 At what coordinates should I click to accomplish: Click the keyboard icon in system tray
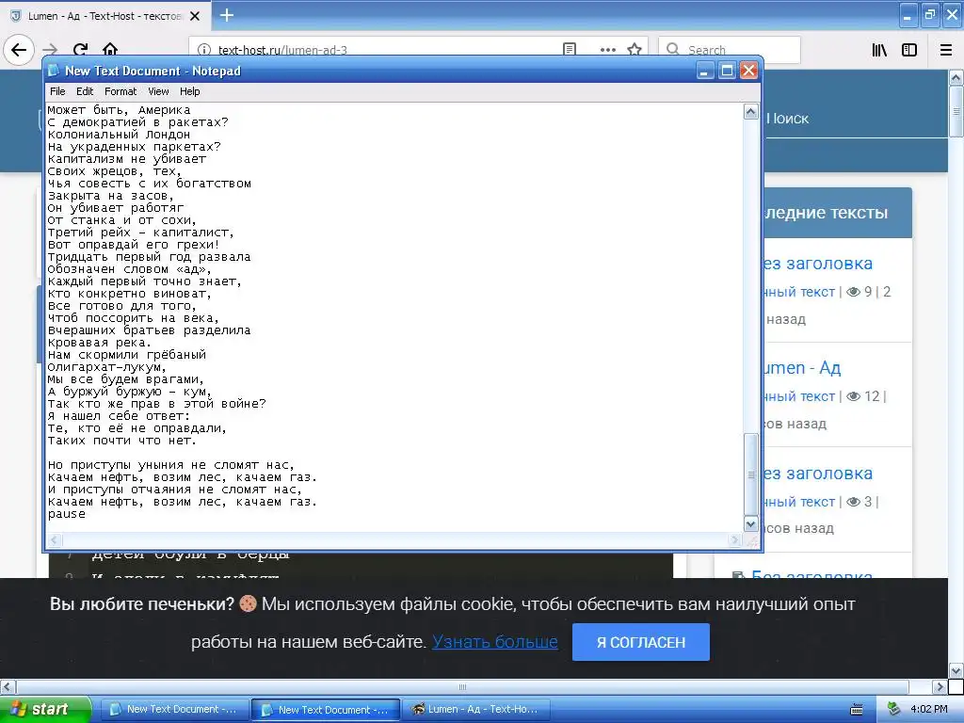(857, 710)
